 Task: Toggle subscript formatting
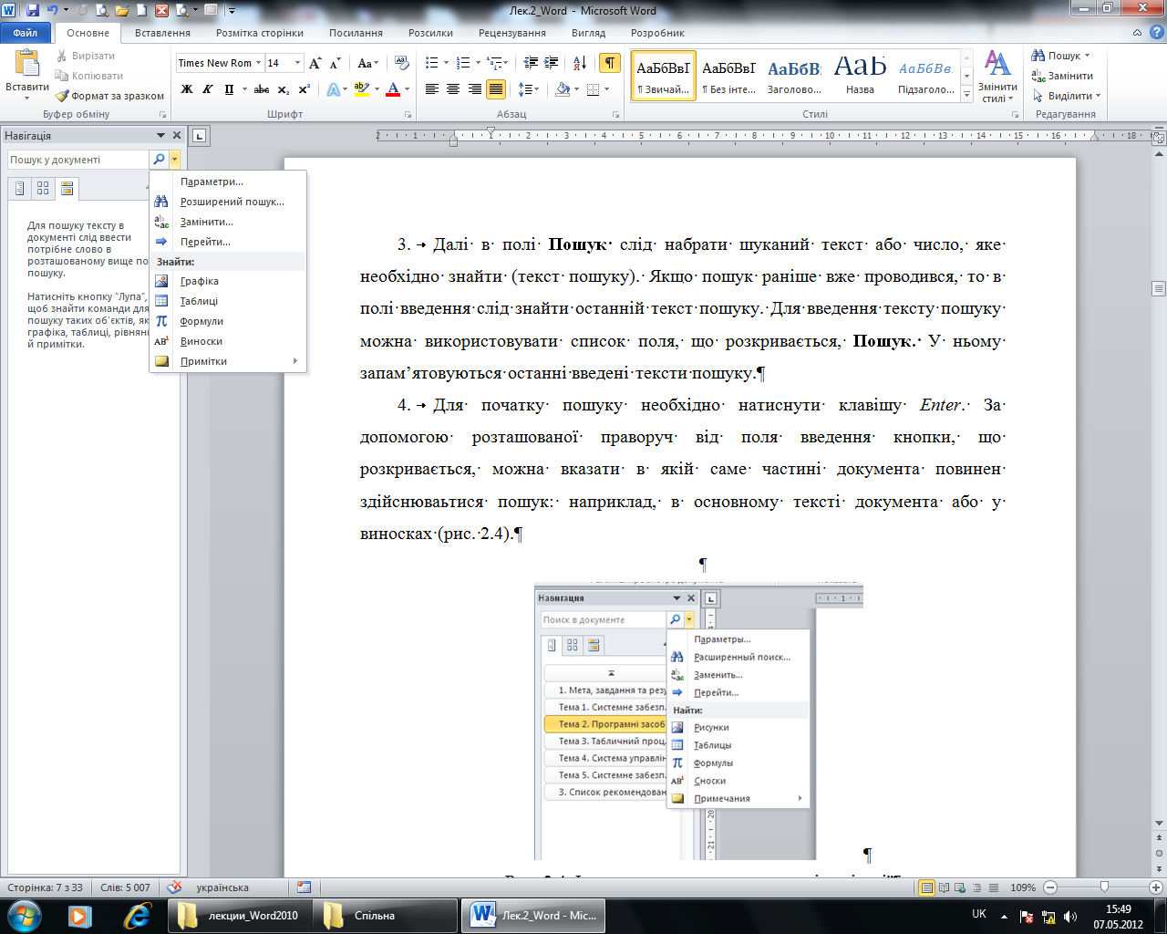coord(284,89)
